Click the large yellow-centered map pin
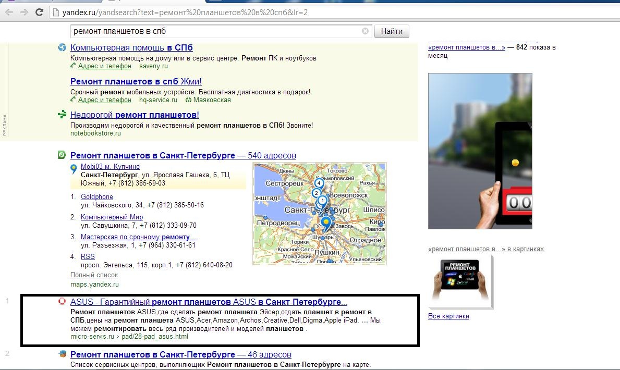 (326, 224)
